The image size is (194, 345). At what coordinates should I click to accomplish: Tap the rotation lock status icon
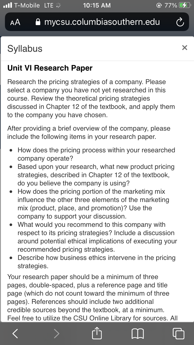click(x=159, y=5)
